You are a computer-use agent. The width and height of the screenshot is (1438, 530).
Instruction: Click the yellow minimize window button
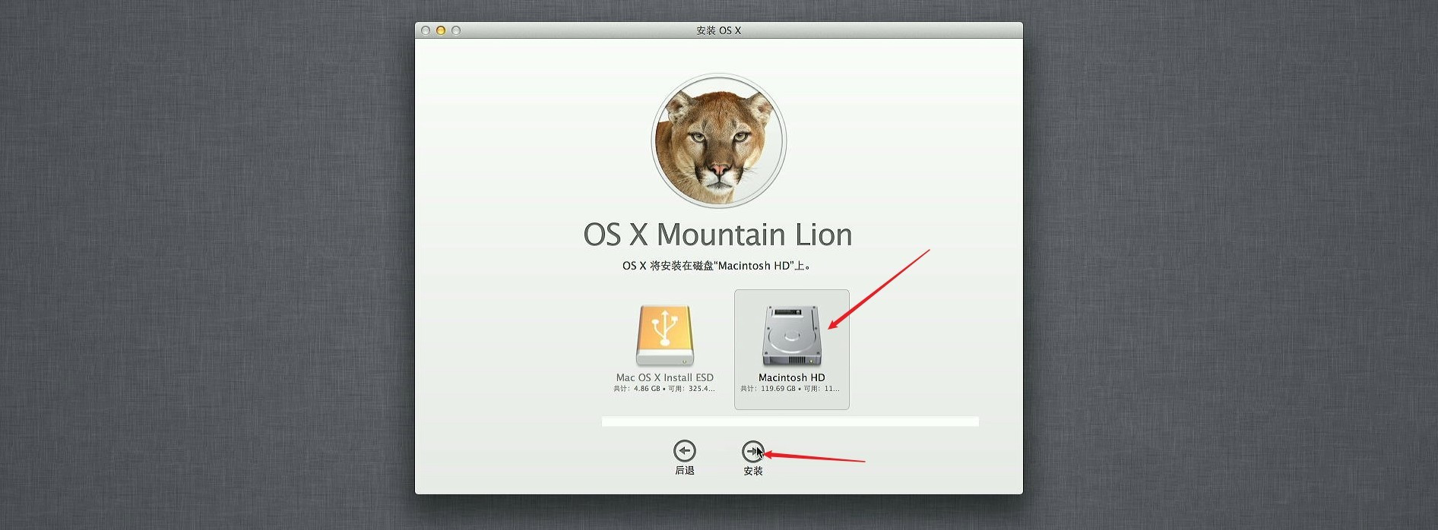(441, 30)
